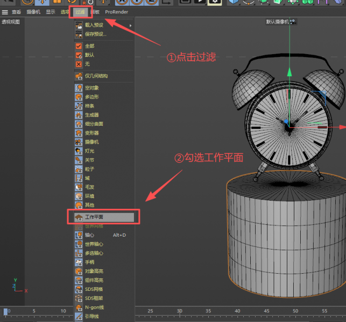Toggle 环境 filter icon
Image resolution: width=346 pixels, height=322 pixels.
click(79, 196)
